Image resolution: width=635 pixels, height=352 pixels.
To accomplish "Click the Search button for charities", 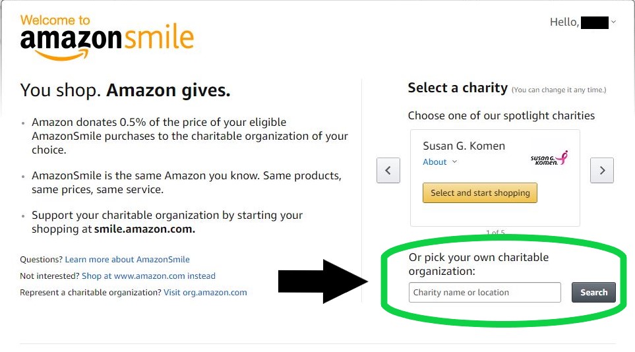I will tap(593, 293).
